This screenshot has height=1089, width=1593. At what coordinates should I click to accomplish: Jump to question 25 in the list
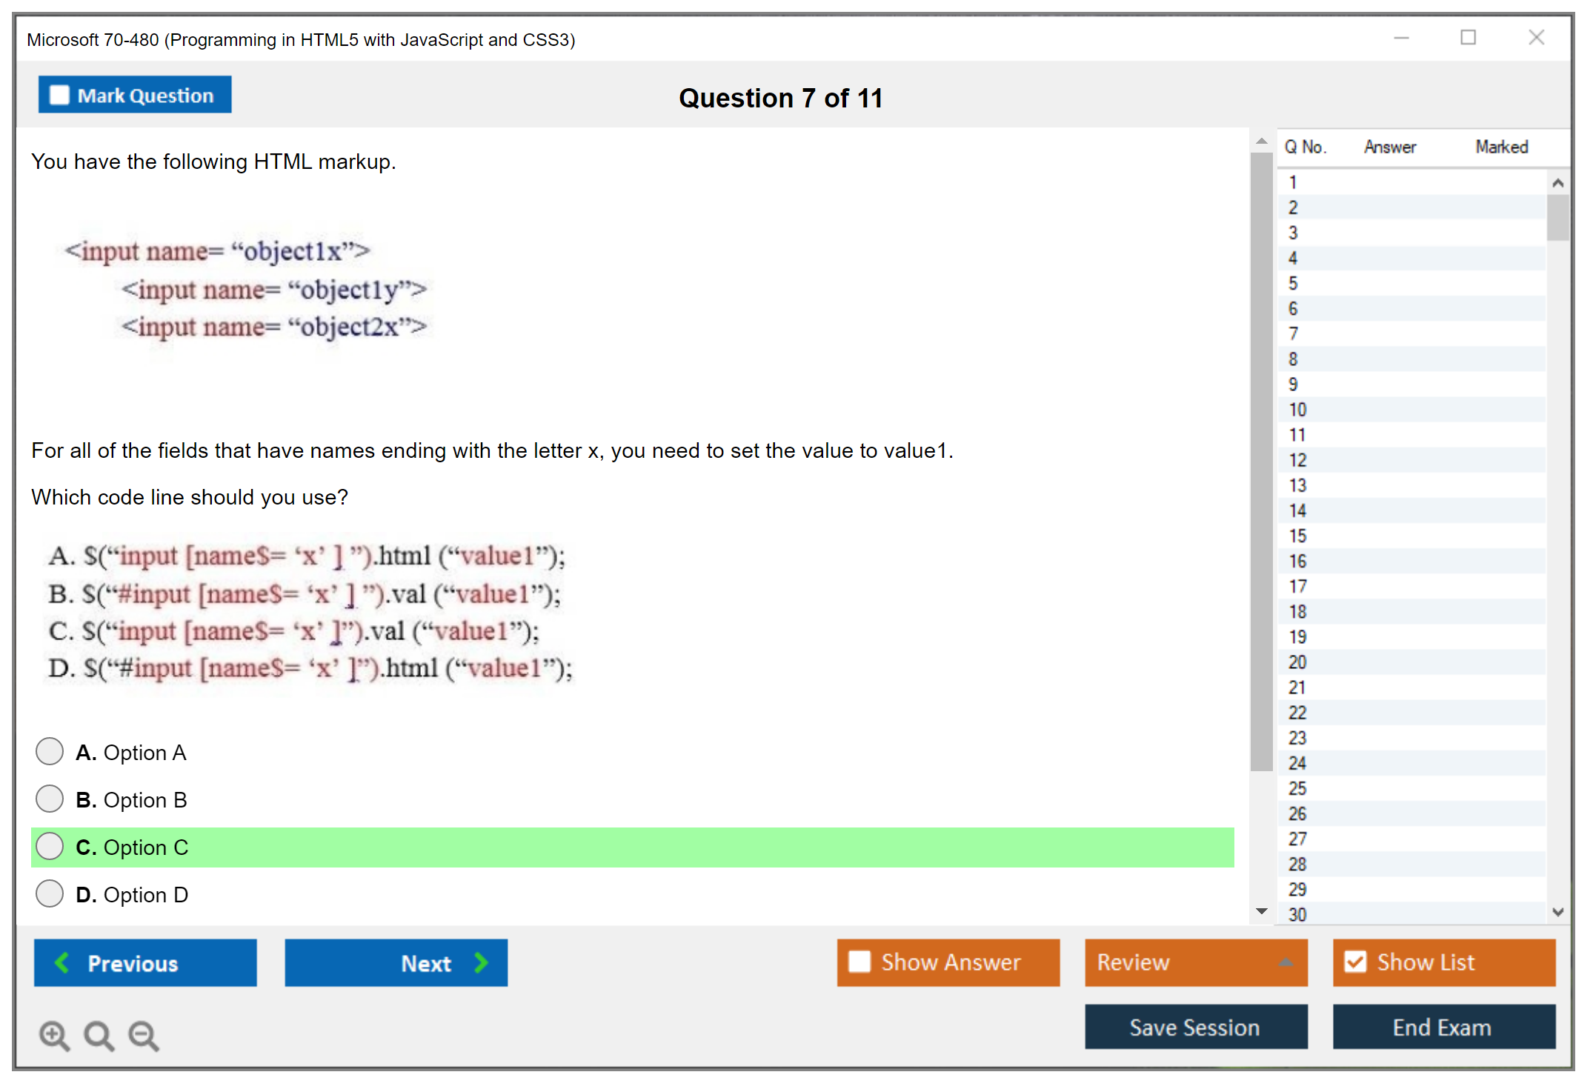click(x=1297, y=788)
